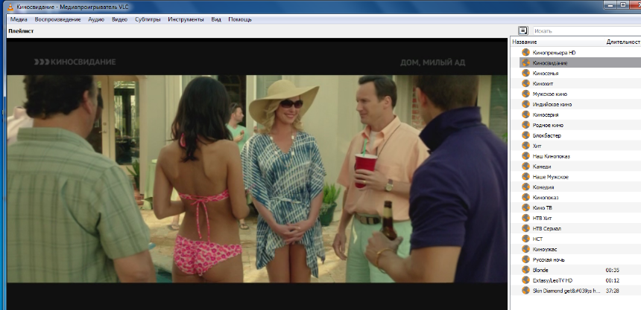Viewport: 641px width, 310px height.
Task: Sort playlist by Длительность column header
Action: (x=623, y=42)
